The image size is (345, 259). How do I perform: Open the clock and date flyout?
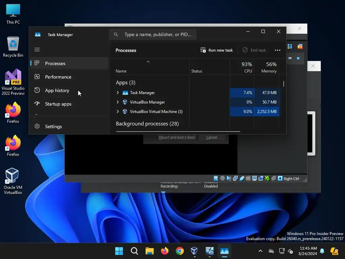click(307, 251)
